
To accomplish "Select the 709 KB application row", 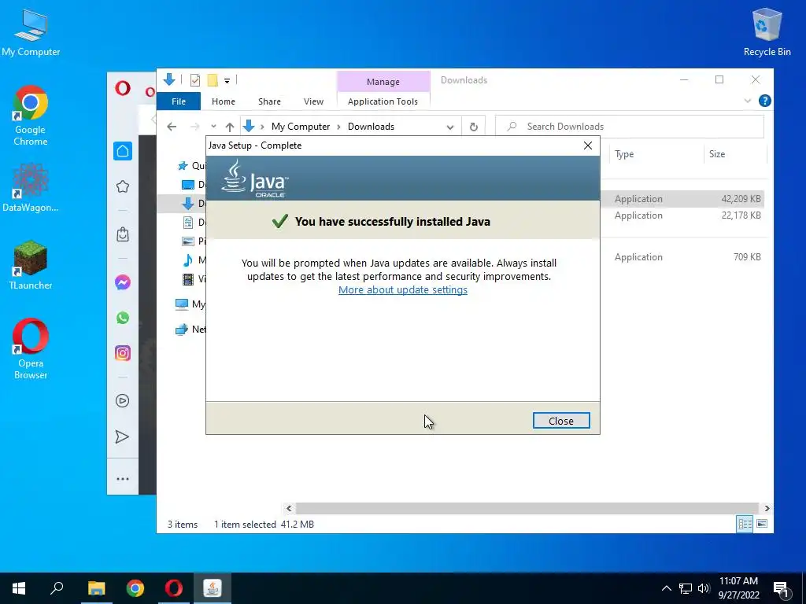I will [682, 257].
